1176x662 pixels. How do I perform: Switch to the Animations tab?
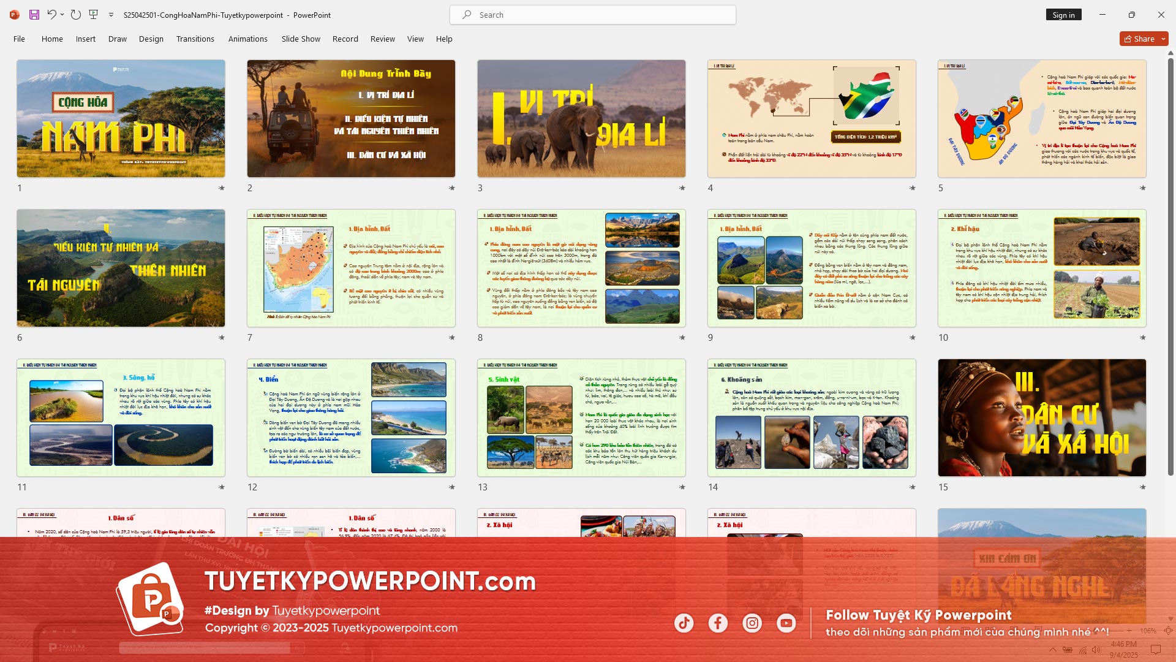coord(248,39)
